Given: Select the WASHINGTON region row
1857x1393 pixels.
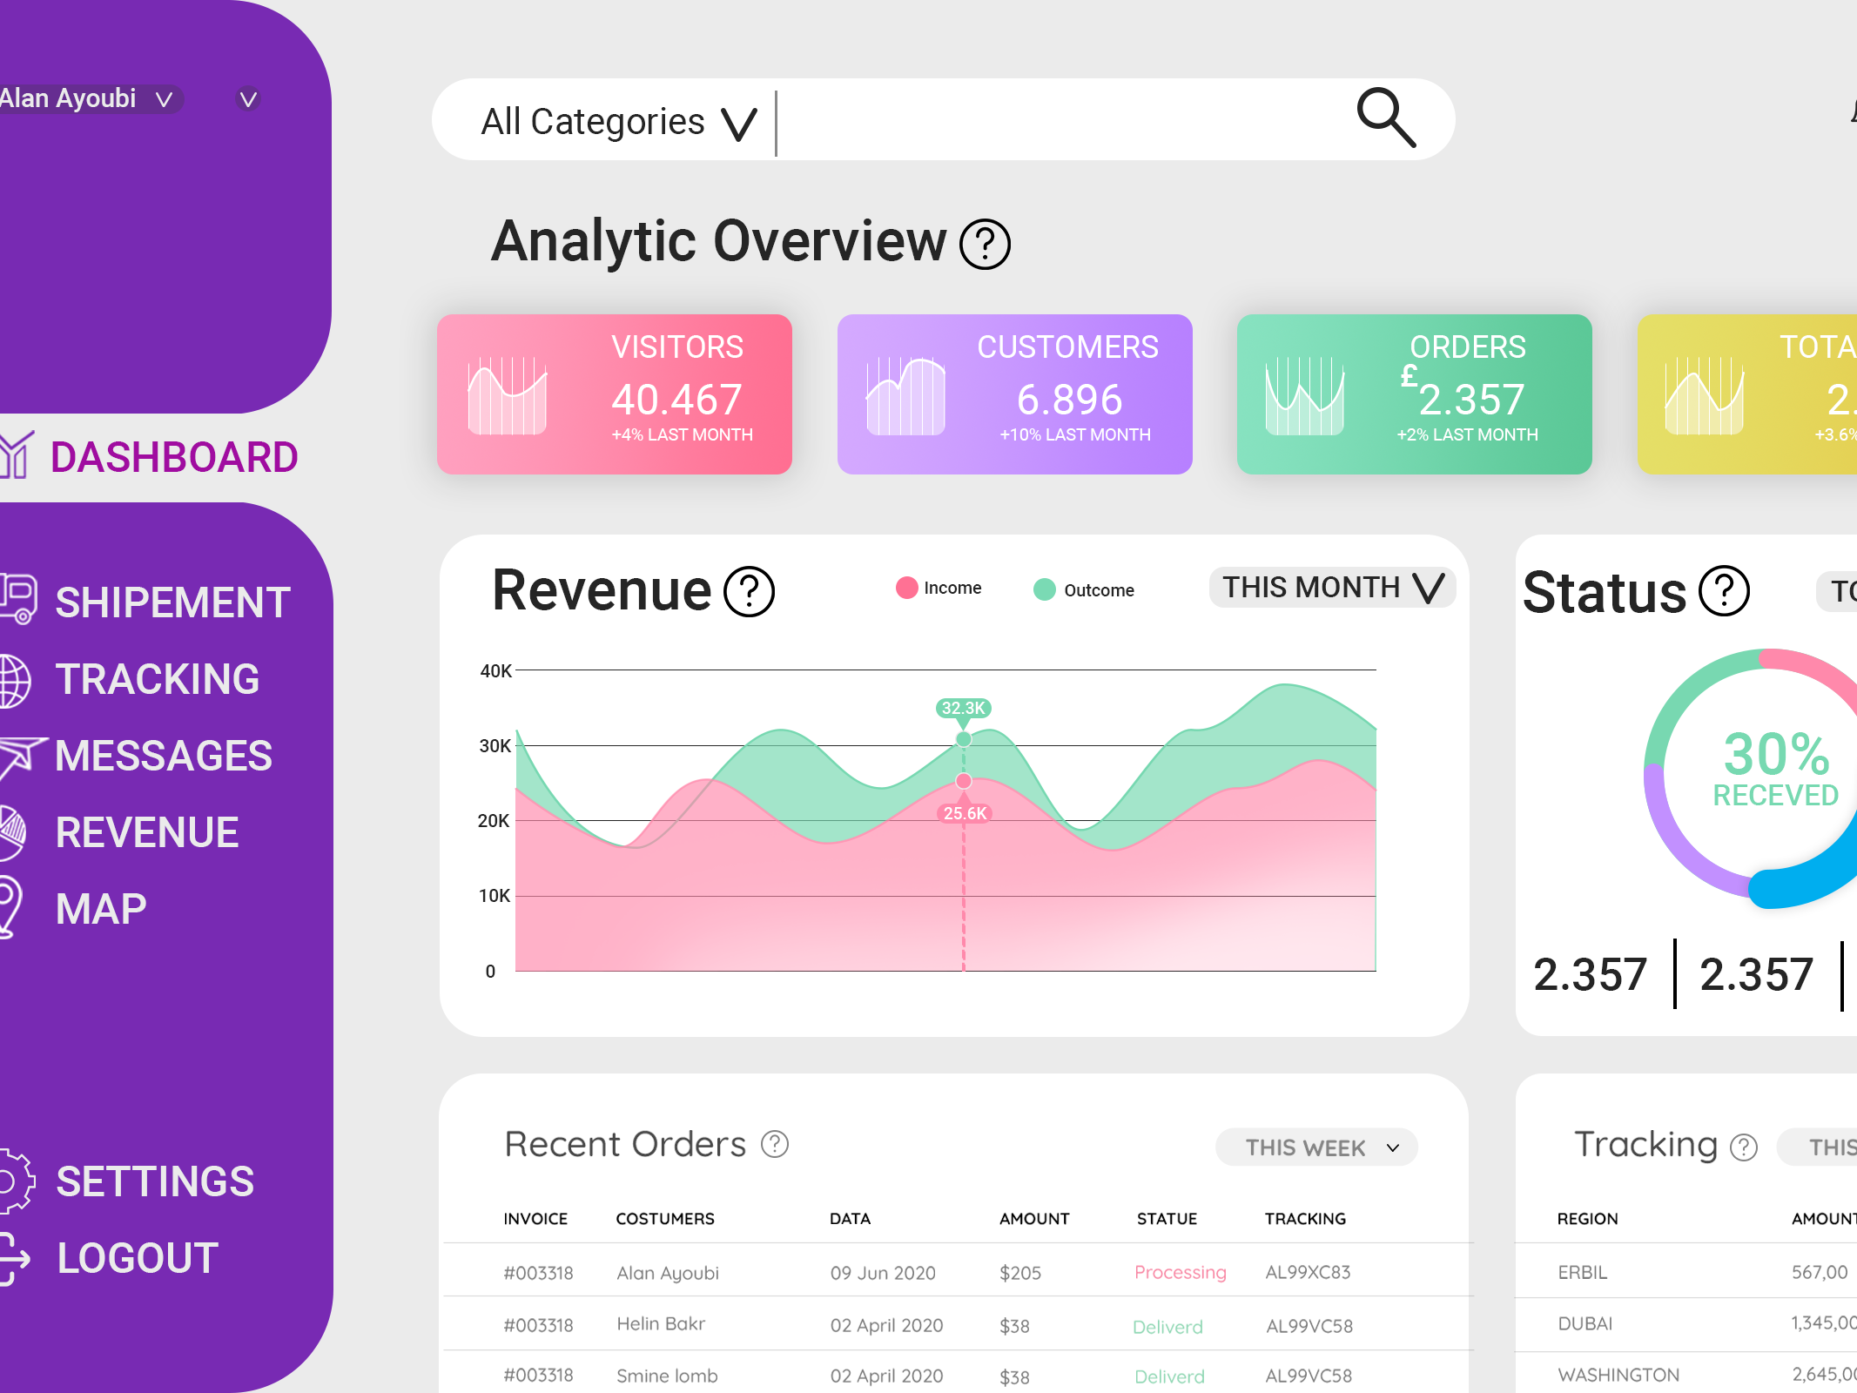Looking at the screenshot, I should coord(1686,1374).
